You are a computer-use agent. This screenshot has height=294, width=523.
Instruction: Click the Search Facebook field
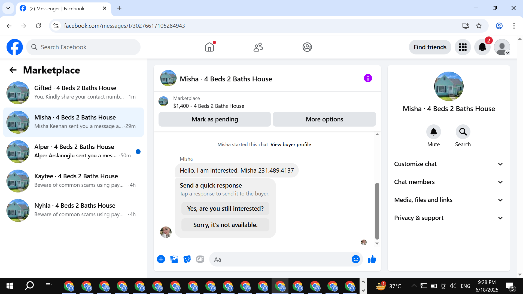(x=83, y=47)
